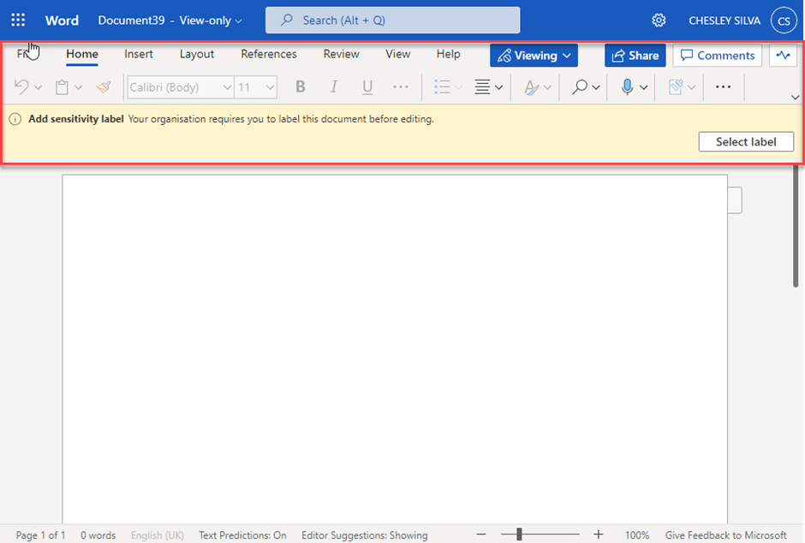Click the Search (Alt + Q) box
This screenshot has height=543, width=805.
click(x=392, y=21)
